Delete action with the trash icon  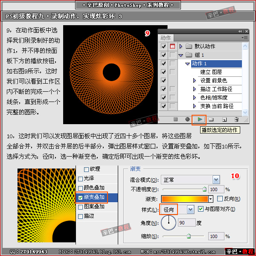pyautogui.click(x=236, y=119)
